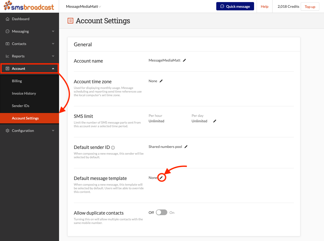
Task: Click the On label beside duplicate contacts toggle
Action: pos(172,213)
